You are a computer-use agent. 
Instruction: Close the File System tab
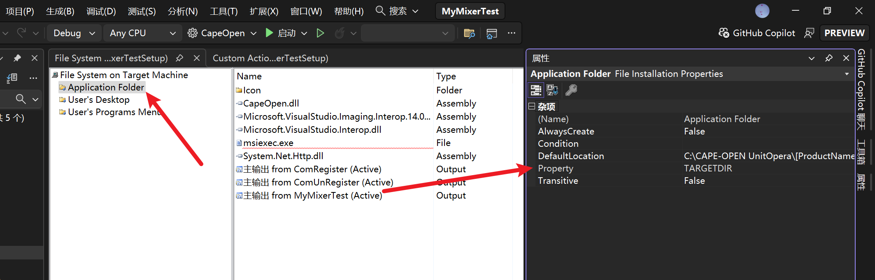pyautogui.click(x=197, y=58)
